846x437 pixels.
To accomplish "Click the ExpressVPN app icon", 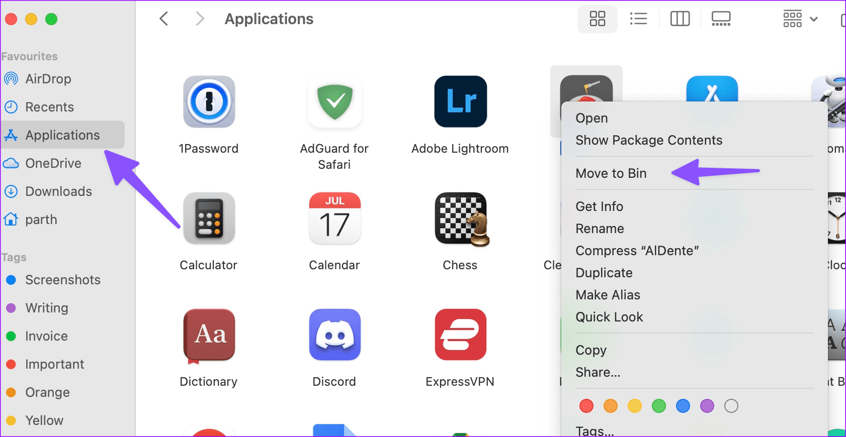I will [x=460, y=335].
